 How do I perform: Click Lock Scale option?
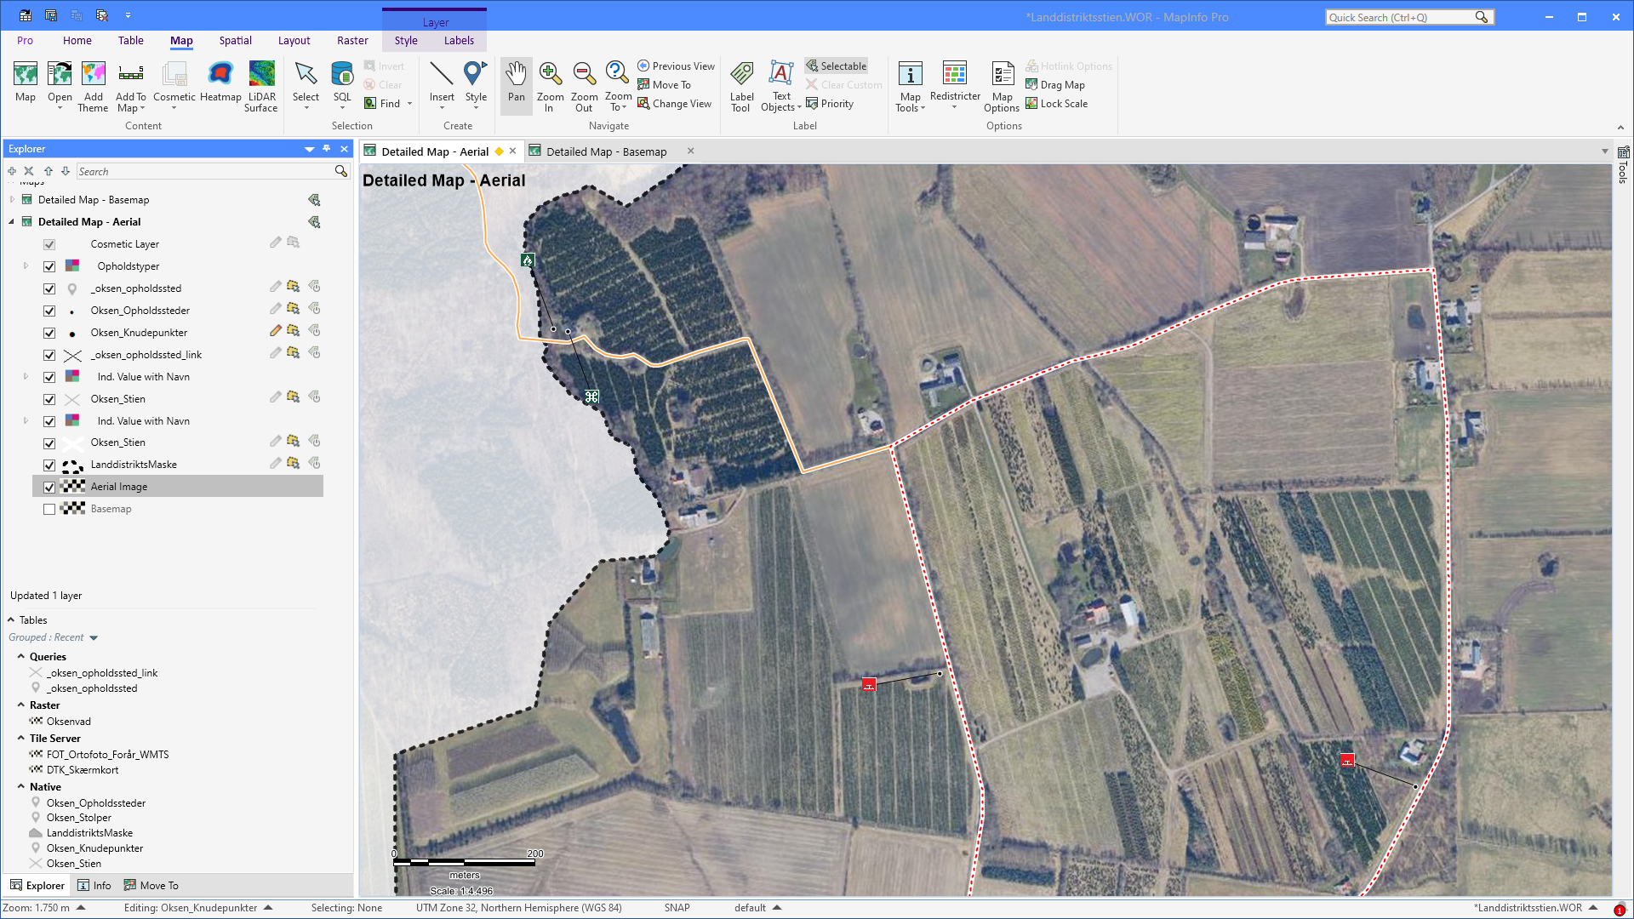coord(1056,104)
